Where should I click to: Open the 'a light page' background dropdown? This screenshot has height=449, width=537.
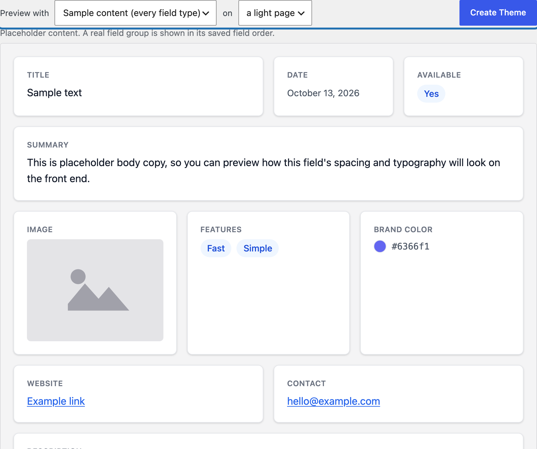click(x=275, y=13)
